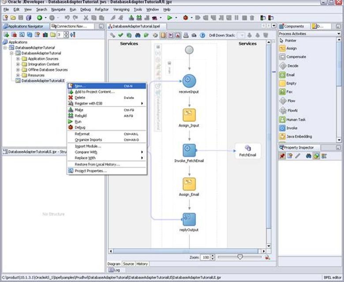The image size is (344, 282).
Task: Choose New... from the context menu
Action: pyautogui.click(x=107, y=86)
